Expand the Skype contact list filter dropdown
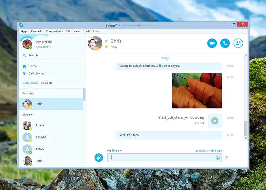The height and width of the screenshot is (190, 266). point(28,115)
